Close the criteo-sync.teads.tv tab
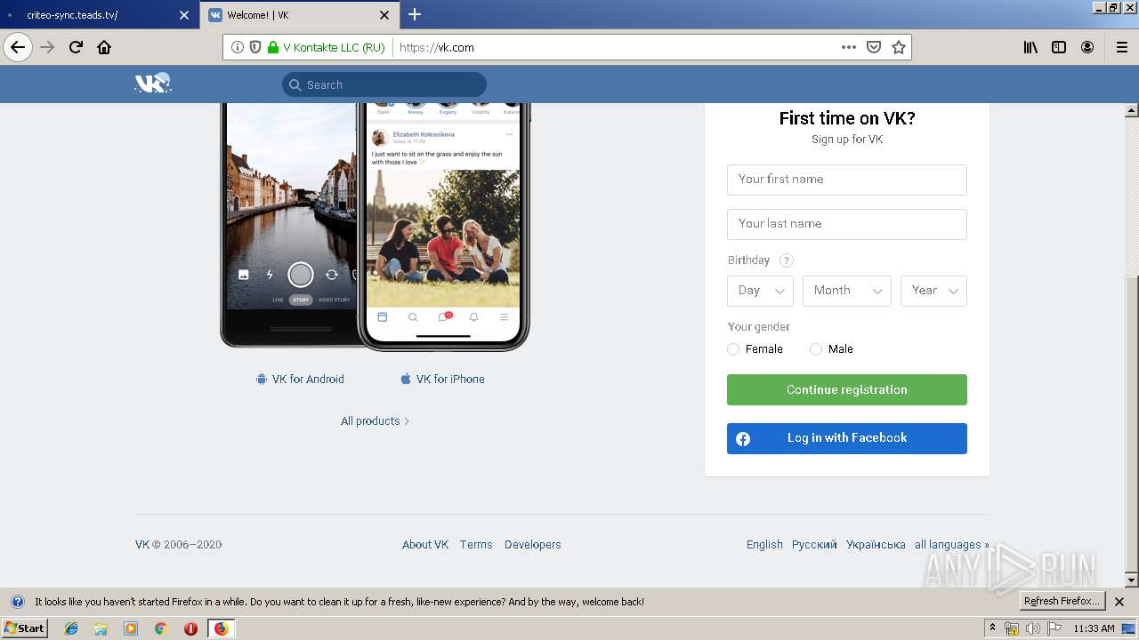 tap(184, 15)
